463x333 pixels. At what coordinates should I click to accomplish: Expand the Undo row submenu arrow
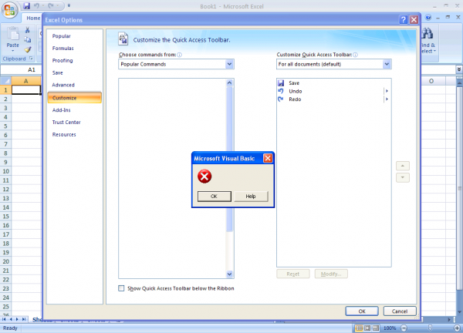[387, 91]
